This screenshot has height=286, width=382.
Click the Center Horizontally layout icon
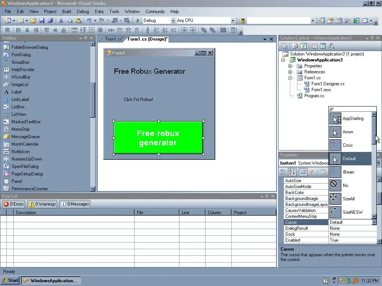pyautogui.click(x=184, y=30)
